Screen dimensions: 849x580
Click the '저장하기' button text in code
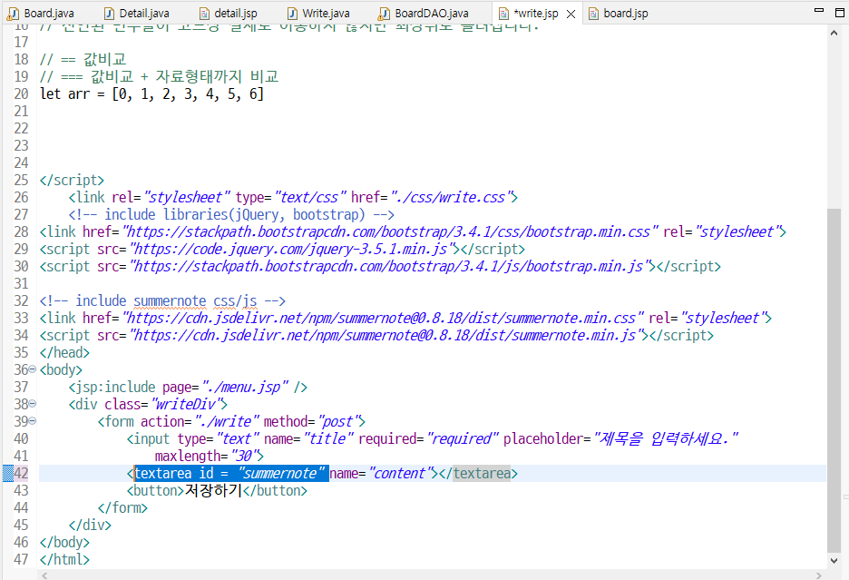[213, 490]
